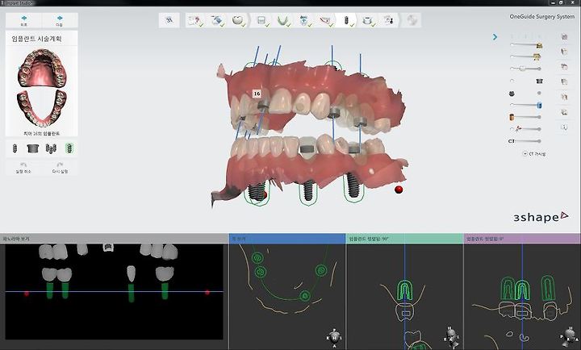Click orientation head icon in 90° view panel
This screenshot has width=581, height=350.
pos(451,337)
